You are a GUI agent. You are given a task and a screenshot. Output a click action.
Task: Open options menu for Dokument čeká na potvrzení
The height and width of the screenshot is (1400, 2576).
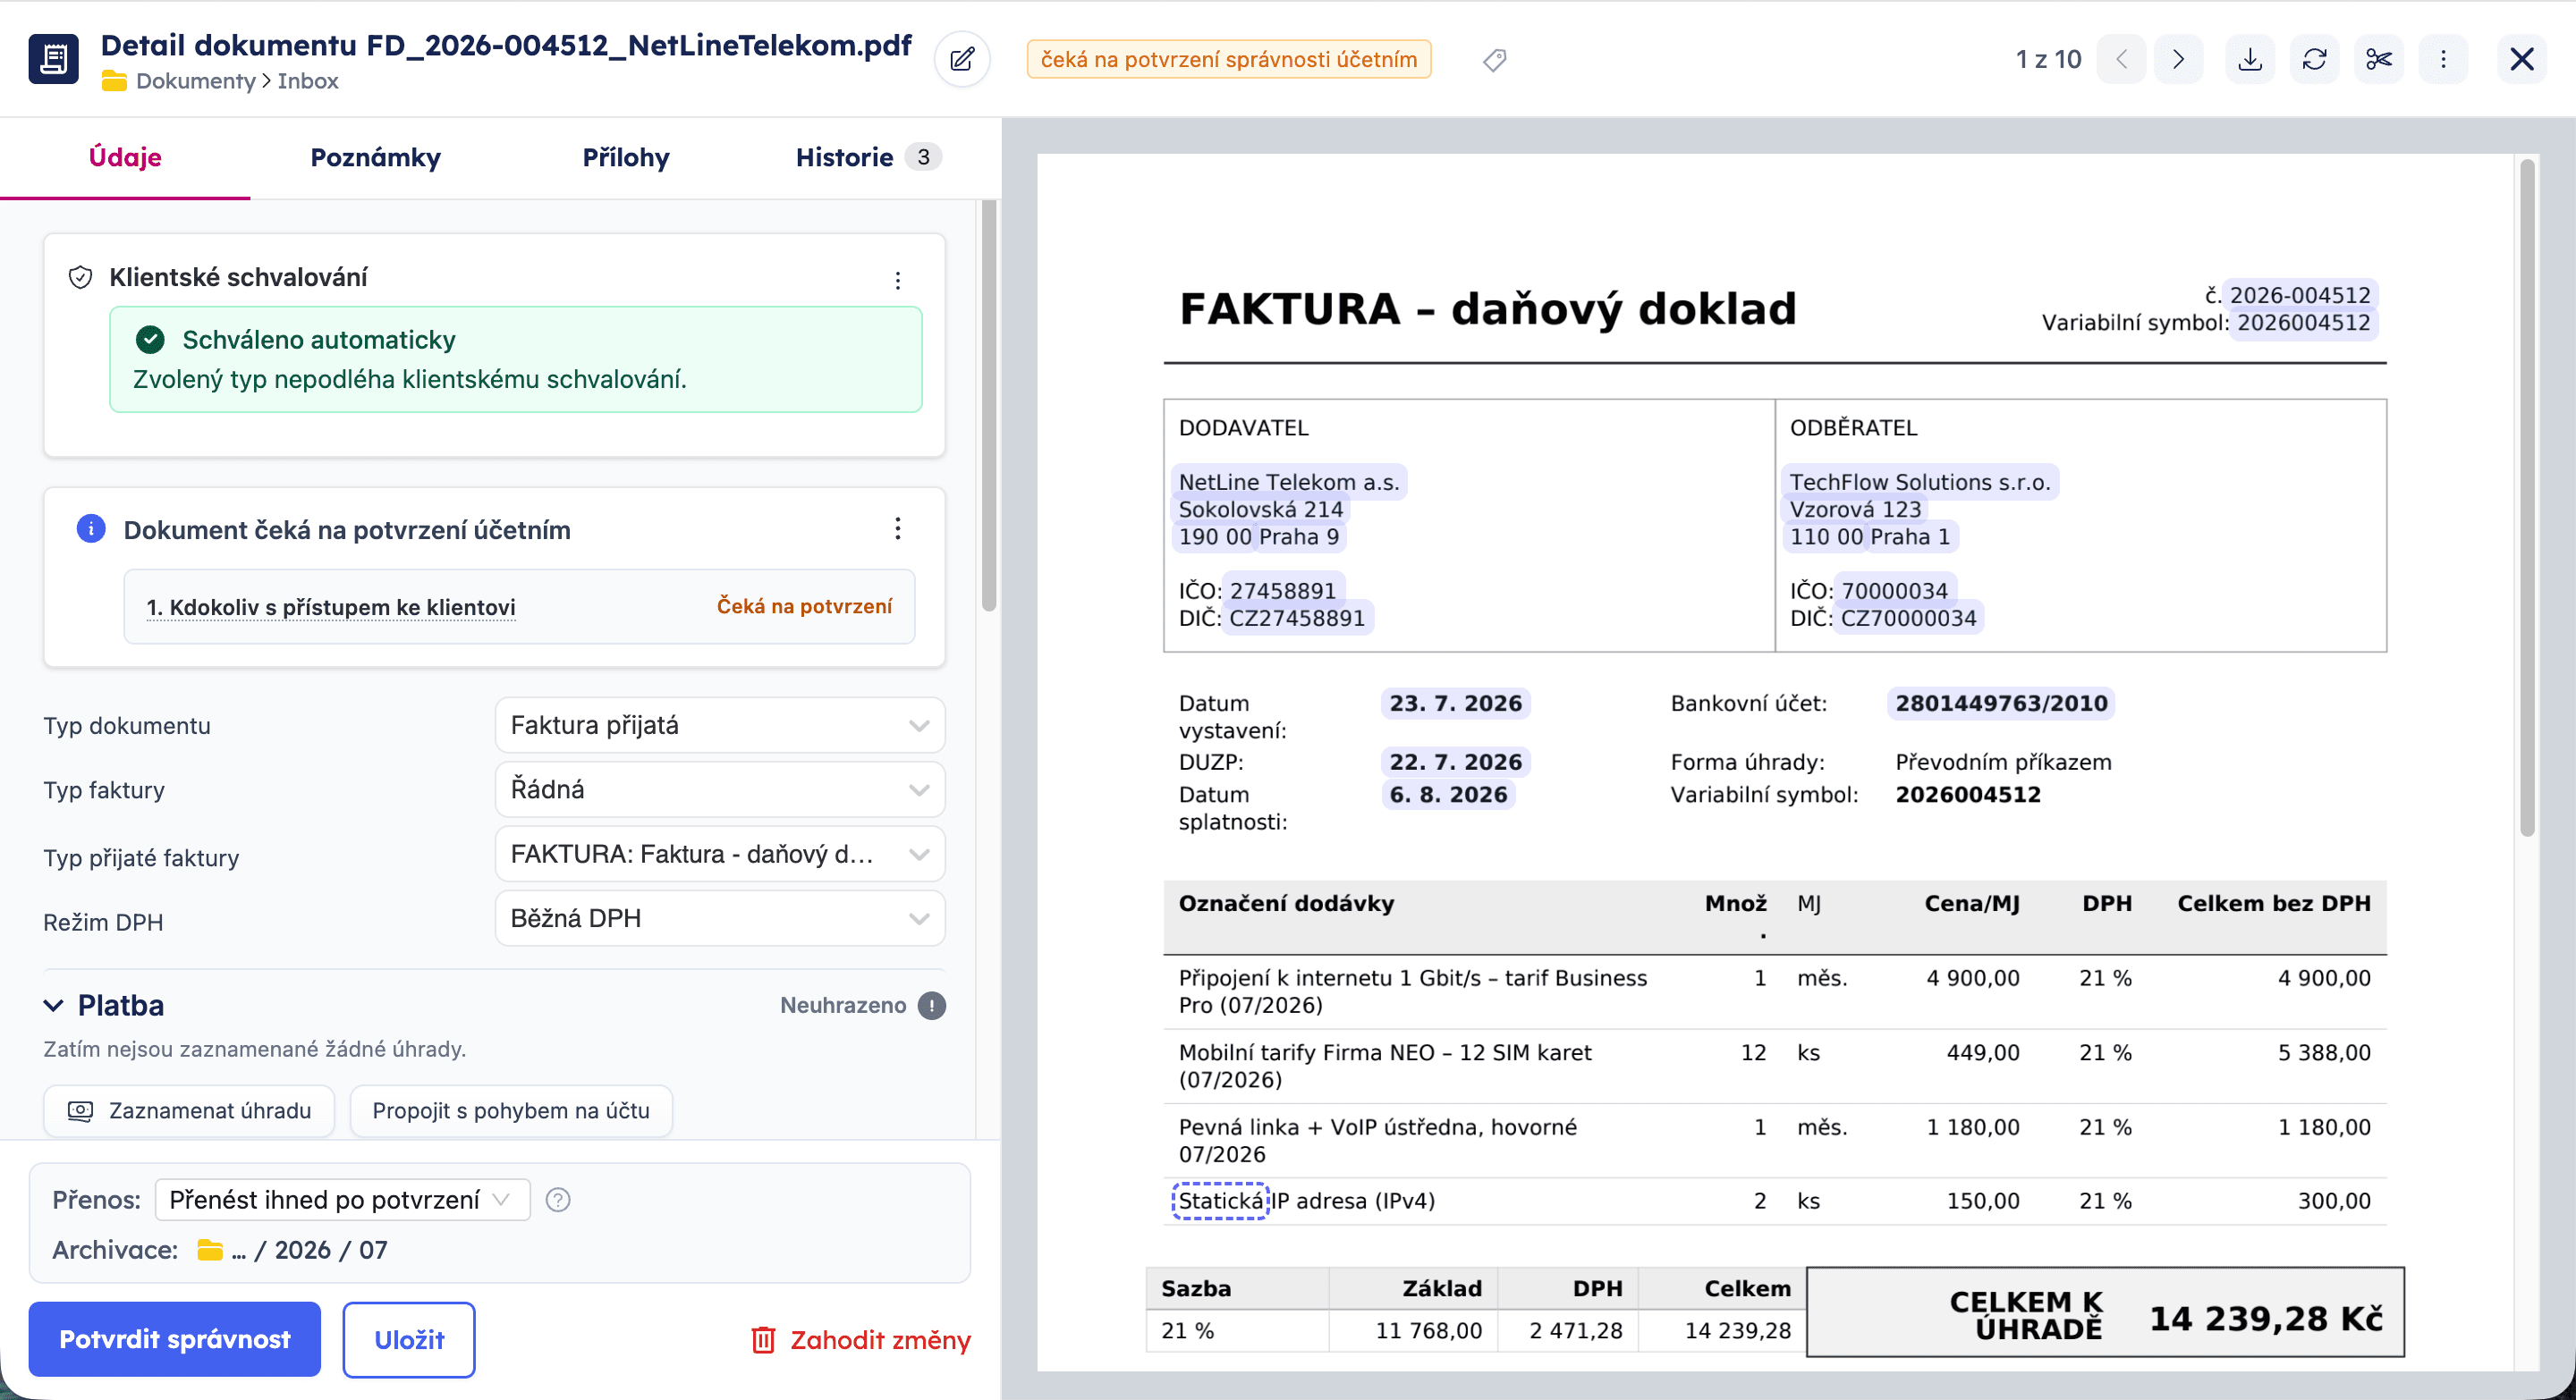897,528
